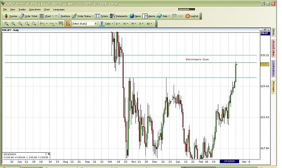Open the Alarms window

coord(149,16)
